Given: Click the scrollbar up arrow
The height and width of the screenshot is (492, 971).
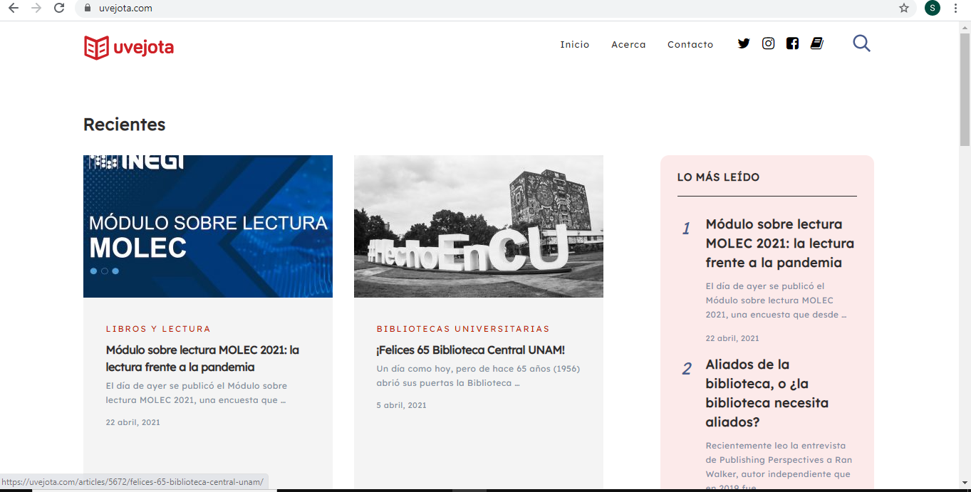Looking at the screenshot, I should click(x=965, y=27).
